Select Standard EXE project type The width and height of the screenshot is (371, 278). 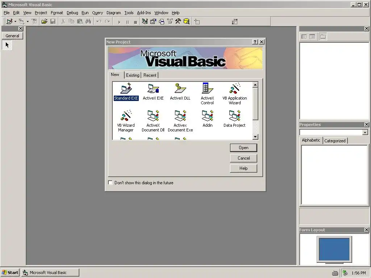tap(126, 92)
